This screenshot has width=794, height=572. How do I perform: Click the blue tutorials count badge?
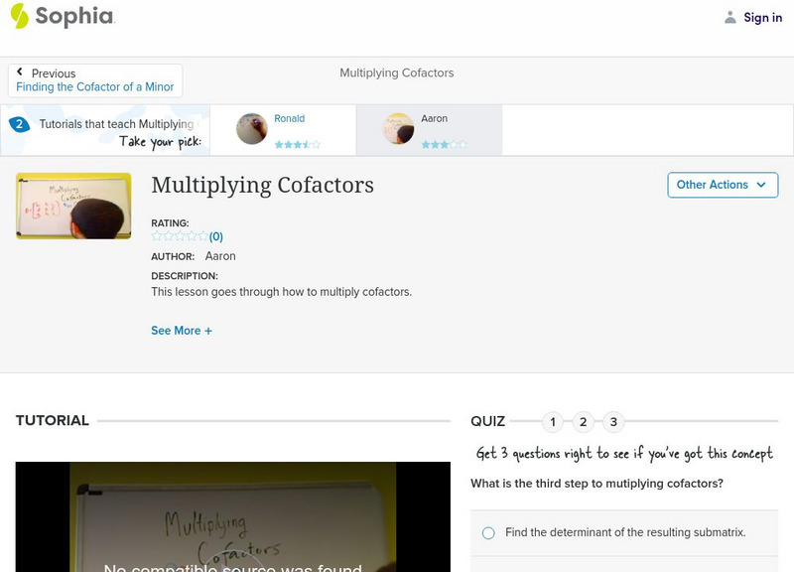(18, 124)
